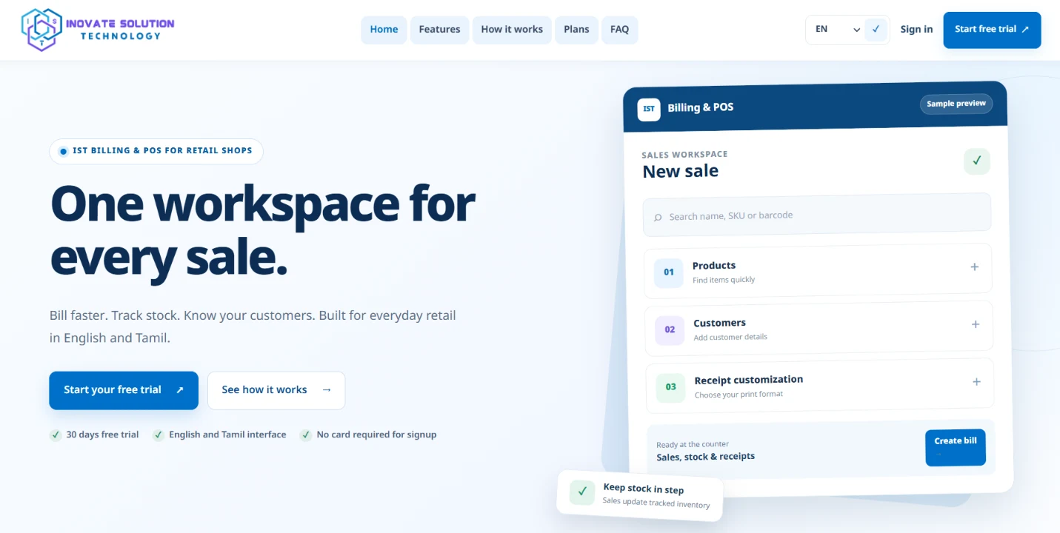Click the "Ready at the counter" text

click(x=693, y=445)
